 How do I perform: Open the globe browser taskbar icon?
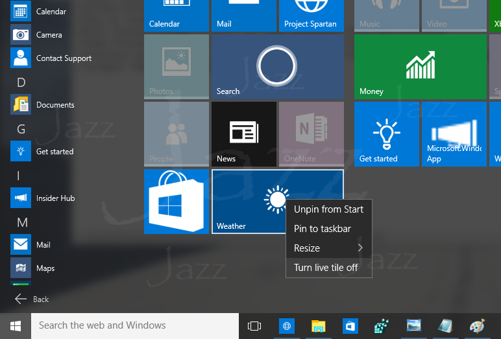tap(287, 326)
